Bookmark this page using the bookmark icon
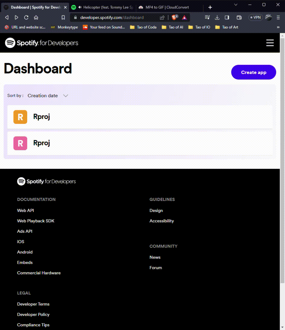The width and height of the screenshot is (285, 330). pyautogui.click(x=63, y=18)
